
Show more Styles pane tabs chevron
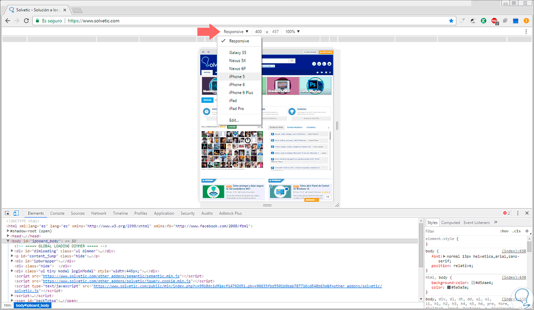point(496,222)
